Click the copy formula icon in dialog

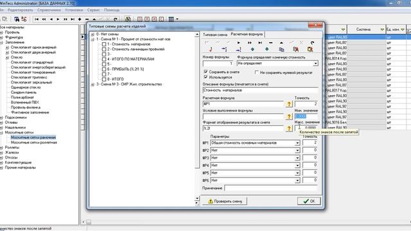(281, 49)
